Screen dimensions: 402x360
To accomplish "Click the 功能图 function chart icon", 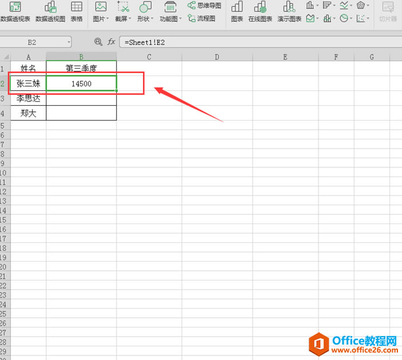I will (x=170, y=11).
